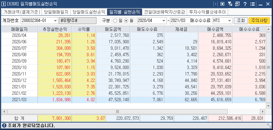273x130 pixels.
Task: Click the info icon in status bar
Action: tap(4, 125)
